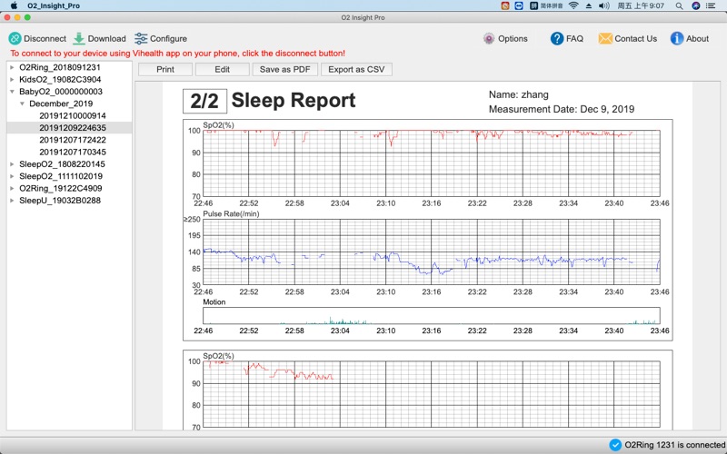Select the KidsO2_19082C3904 tree label

click(60, 79)
